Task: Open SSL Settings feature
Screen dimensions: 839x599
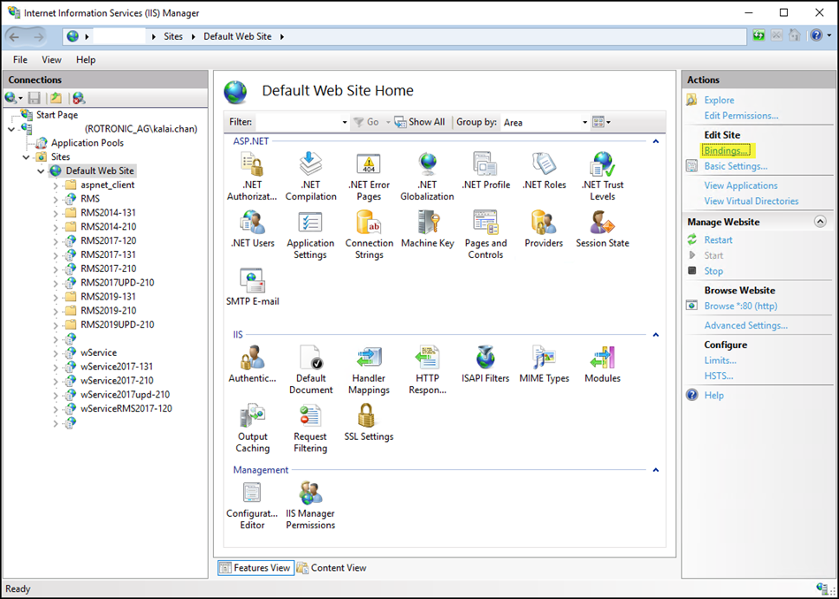Action: coord(369,422)
